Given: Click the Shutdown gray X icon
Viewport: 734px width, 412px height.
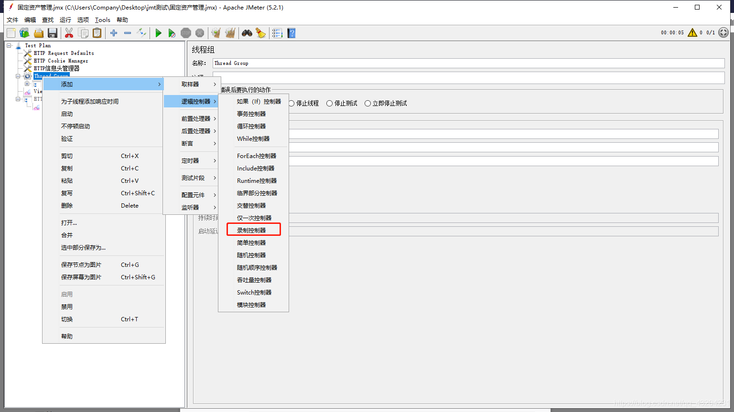Looking at the screenshot, I should [x=200, y=33].
